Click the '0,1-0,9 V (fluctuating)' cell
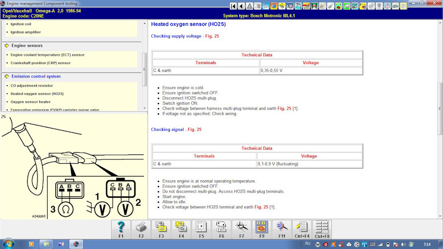 click(x=309, y=164)
